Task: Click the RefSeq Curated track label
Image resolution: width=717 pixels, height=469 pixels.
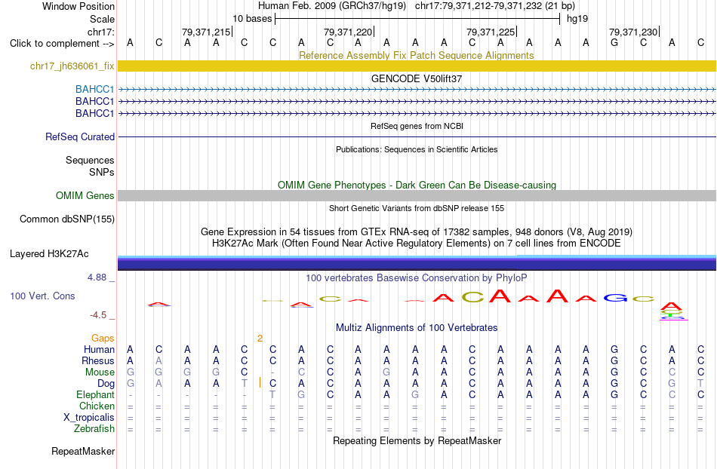Action: pyautogui.click(x=80, y=137)
